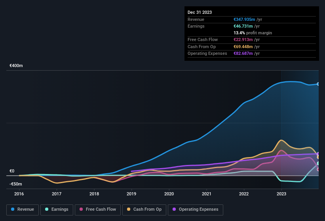Click the 2018 x-axis label
This screenshot has width=325, height=221.
pyautogui.click(x=94, y=194)
